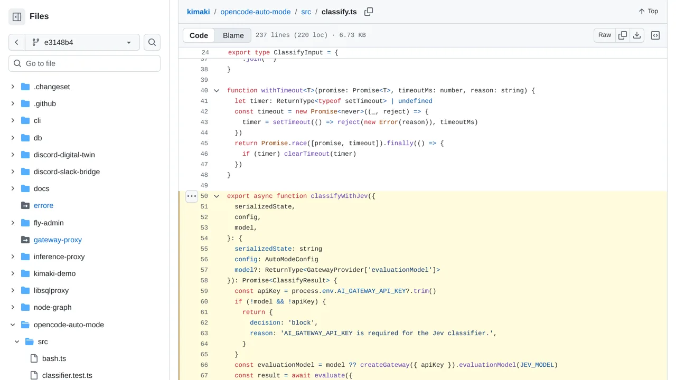Copy file path icon next to classify.ts
The height and width of the screenshot is (380, 676).
pyautogui.click(x=369, y=12)
